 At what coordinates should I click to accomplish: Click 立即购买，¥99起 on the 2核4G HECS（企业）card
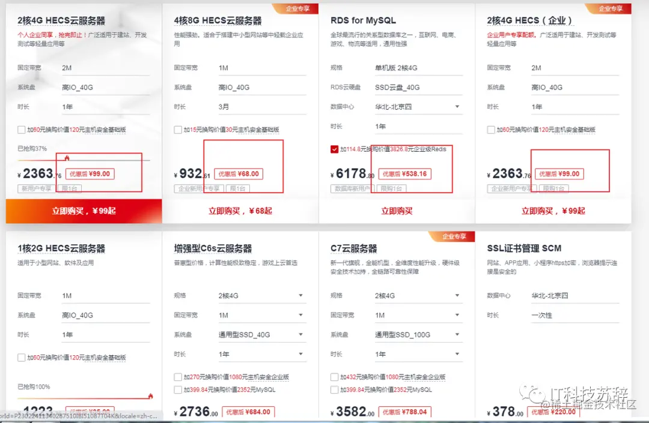pyautogui.click(x=553, y=211)
